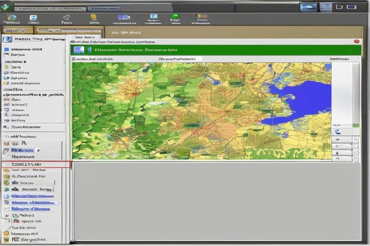This screenshot has width=370, height=246.
Task: Select the left tab above the map
Action: pos(93,59)
